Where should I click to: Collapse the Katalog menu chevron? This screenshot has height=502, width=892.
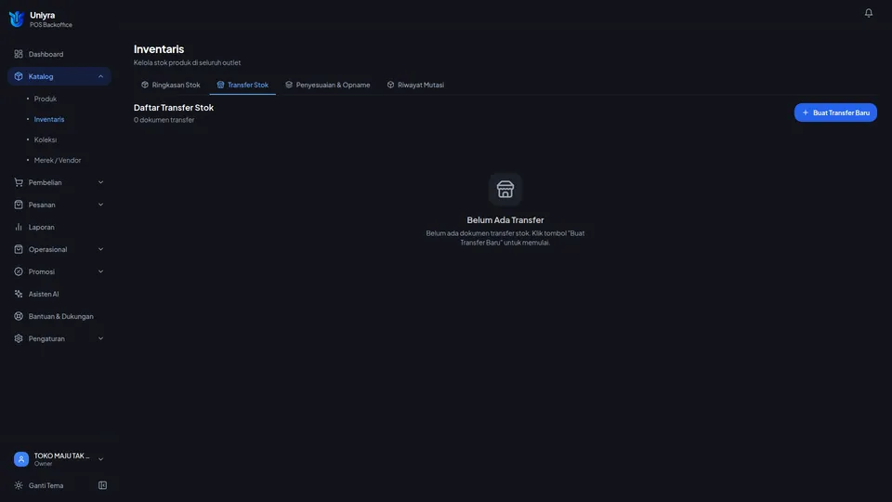click(100, 76)
